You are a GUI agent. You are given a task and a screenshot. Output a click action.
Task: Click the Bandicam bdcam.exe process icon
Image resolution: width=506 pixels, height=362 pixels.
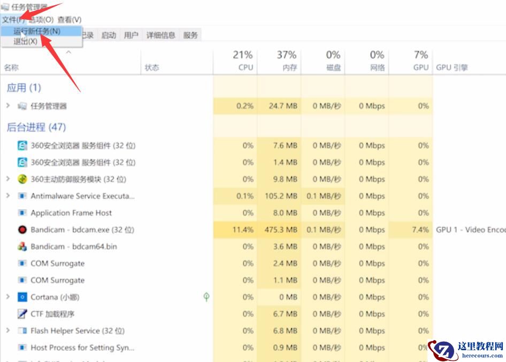click(x=22, y=230)
